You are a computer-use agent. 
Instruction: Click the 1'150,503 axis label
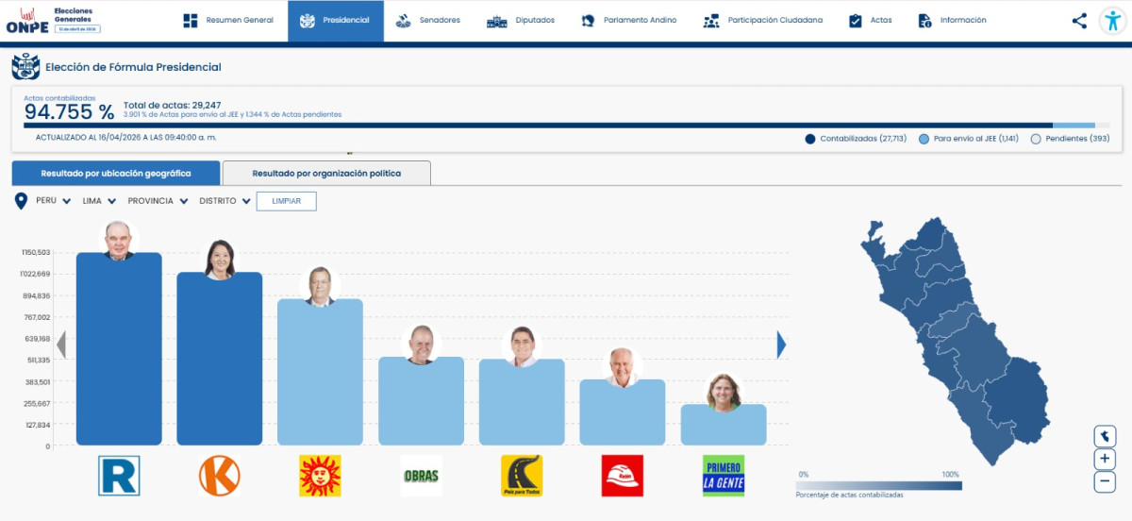coord(36,253)
